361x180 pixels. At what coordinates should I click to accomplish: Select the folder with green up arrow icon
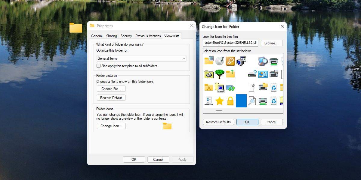click(230, 74)
